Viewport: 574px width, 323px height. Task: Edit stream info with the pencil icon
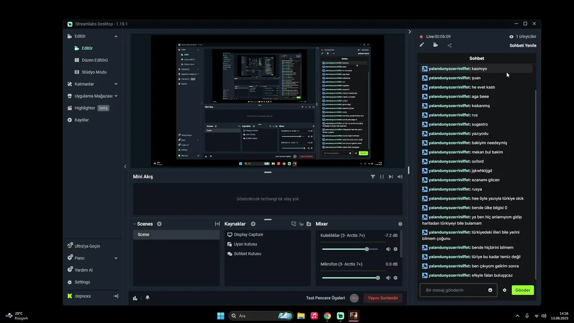[x=422, y=45]
